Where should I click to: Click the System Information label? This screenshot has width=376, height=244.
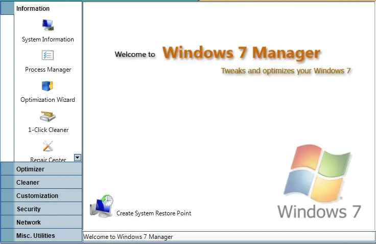48,39
